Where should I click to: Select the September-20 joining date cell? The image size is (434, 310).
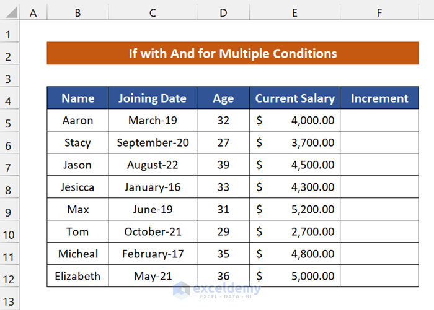click(x=153, y=143)
